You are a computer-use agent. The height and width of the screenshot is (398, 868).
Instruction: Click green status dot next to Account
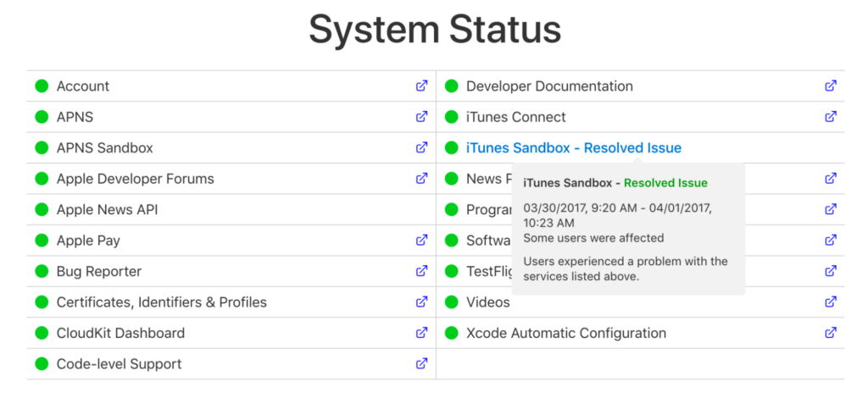coord(42,86)
